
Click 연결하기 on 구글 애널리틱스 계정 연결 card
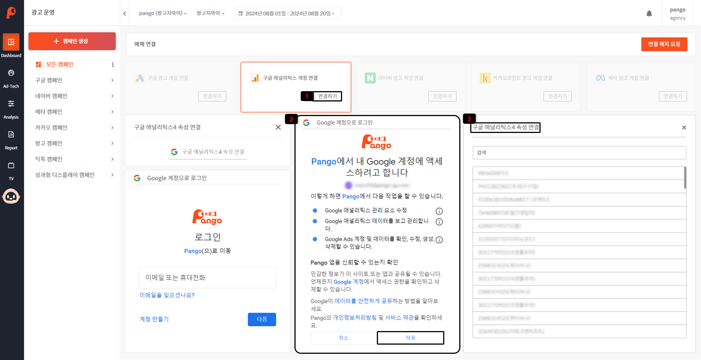click(x=327, y=96)
